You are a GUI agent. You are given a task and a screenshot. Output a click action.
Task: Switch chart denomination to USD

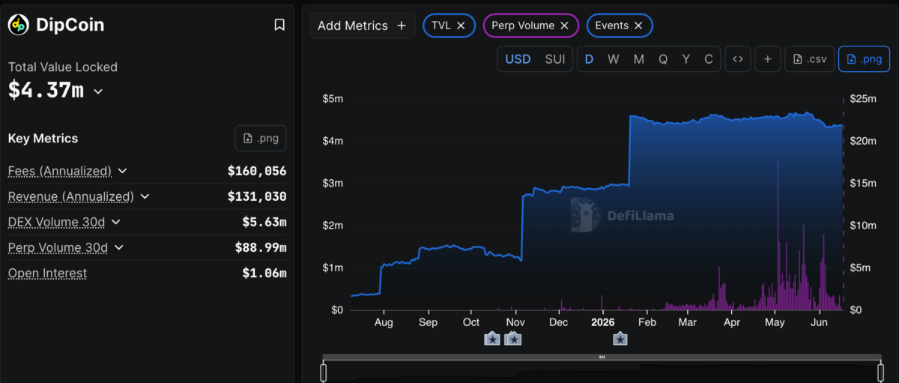tap(518, 59)
